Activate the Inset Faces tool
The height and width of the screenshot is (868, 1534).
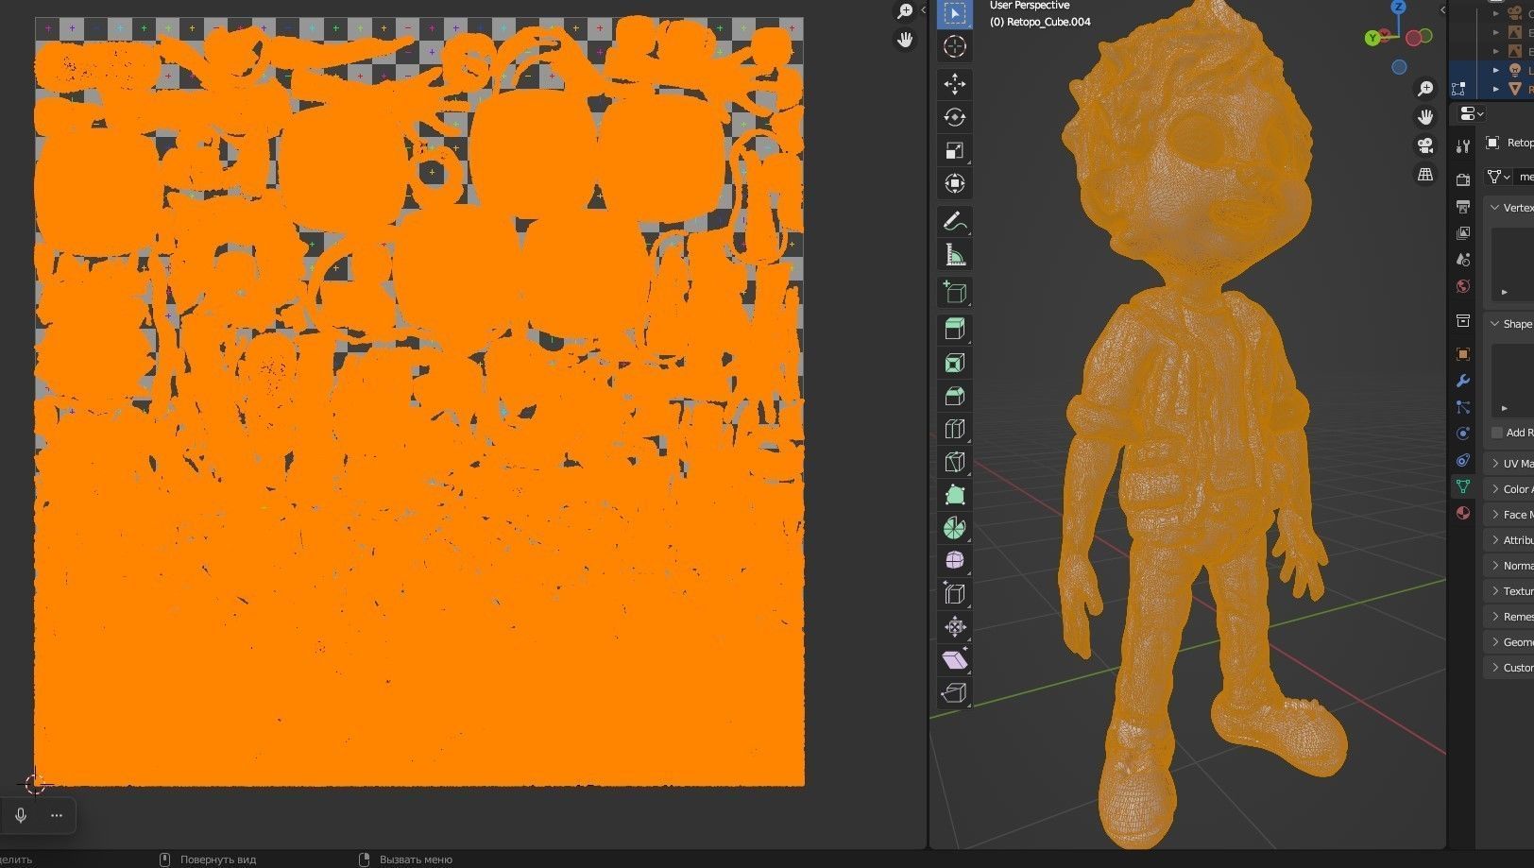point(955,363)
